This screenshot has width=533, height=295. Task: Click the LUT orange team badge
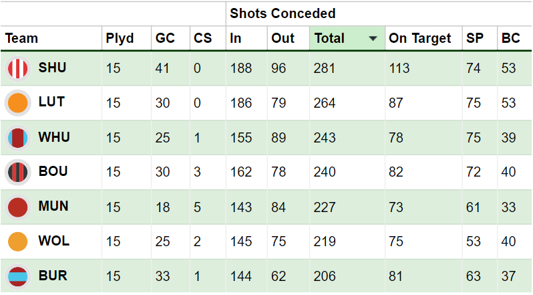point(17,103)
